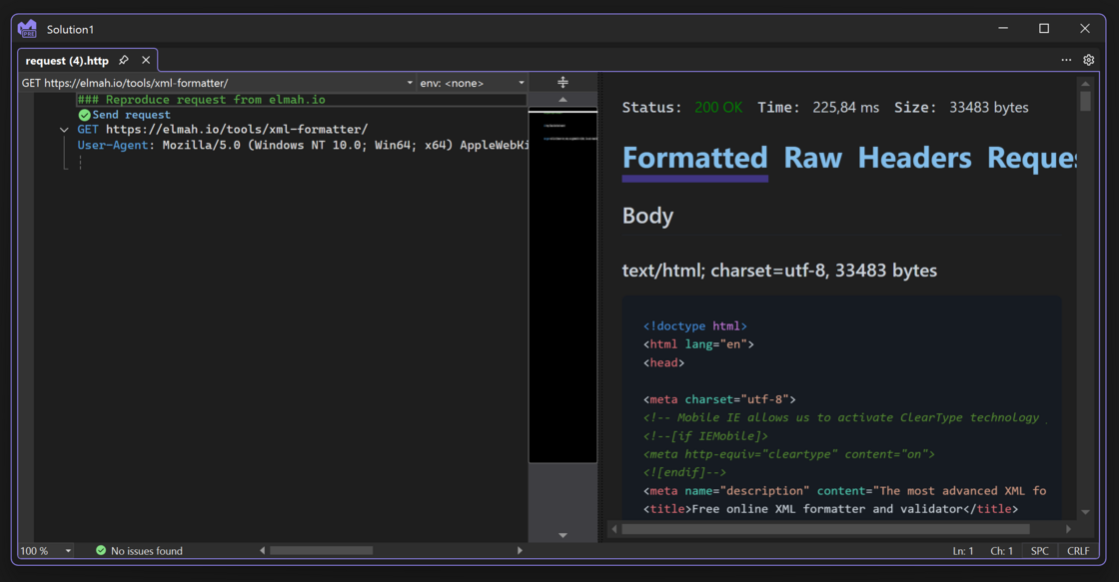
Task: Click right arrow of editor horizontal scrollbar
Action: (x=520, y=550)
